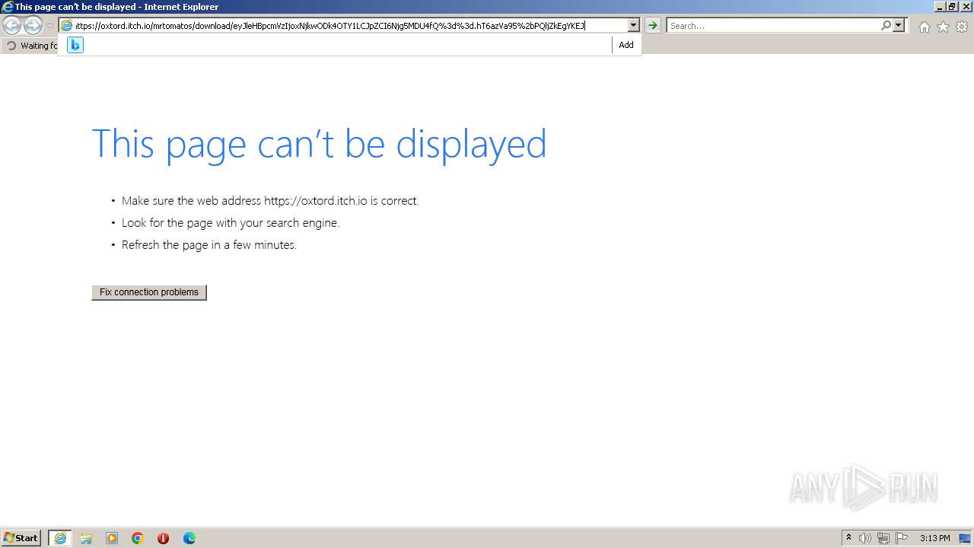Click the Fix connection problems button
974x548 pixels.
(149, 292)
